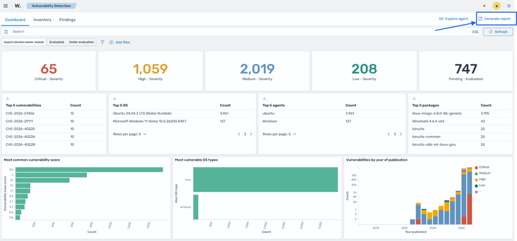517x241 pixels.
Task: Click CVE-2026-27456 in Top 5 vulnerabilities
Action: tap(20, 113)
